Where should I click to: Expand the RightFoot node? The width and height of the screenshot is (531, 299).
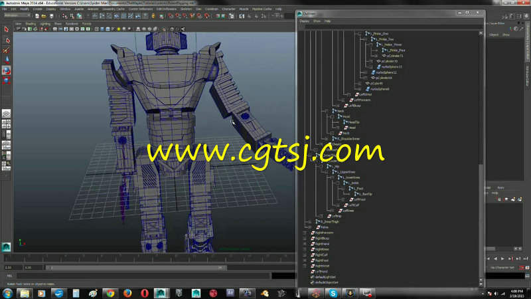pyautogui.click(x=305, y=260)
